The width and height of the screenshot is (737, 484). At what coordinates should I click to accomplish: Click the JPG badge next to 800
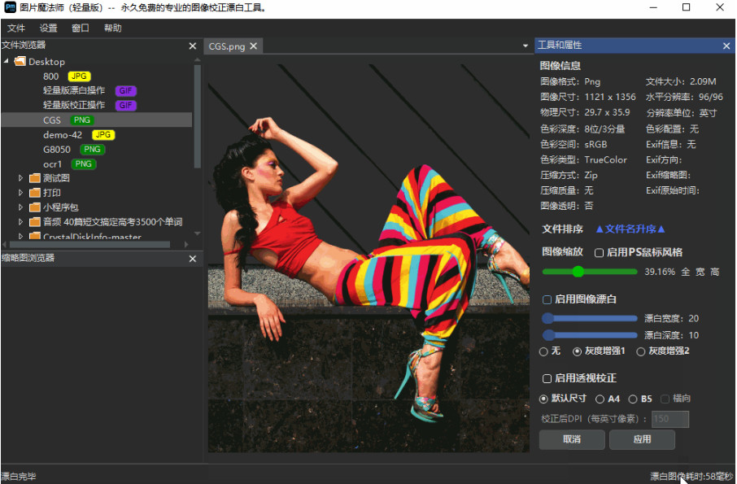pyautogui.click(x=80, y=76)
